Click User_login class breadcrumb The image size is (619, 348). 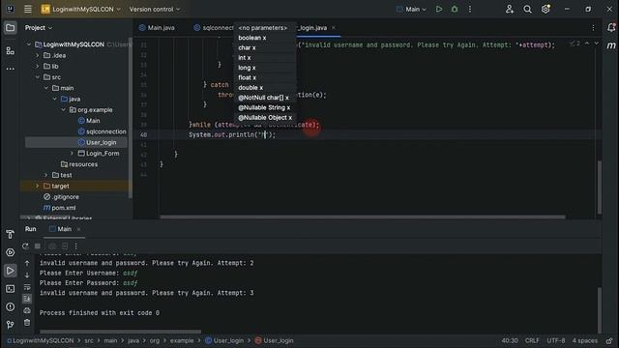pyautogui.click(x=224, y=340)
